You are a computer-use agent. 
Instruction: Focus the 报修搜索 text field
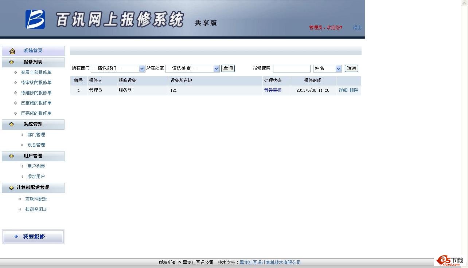pos(292,68)
